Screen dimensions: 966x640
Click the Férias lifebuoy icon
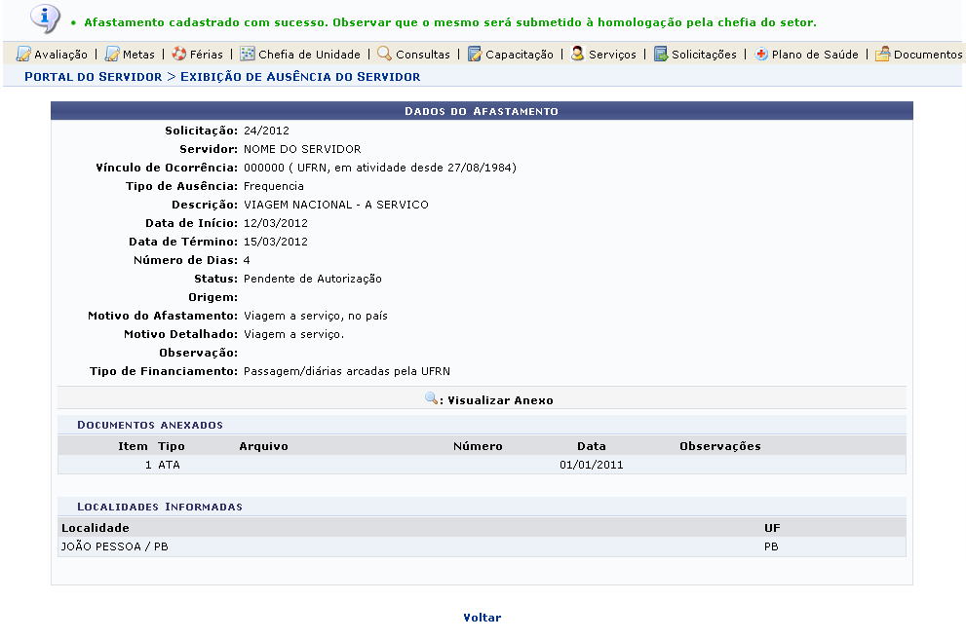(x=179, y=55)
